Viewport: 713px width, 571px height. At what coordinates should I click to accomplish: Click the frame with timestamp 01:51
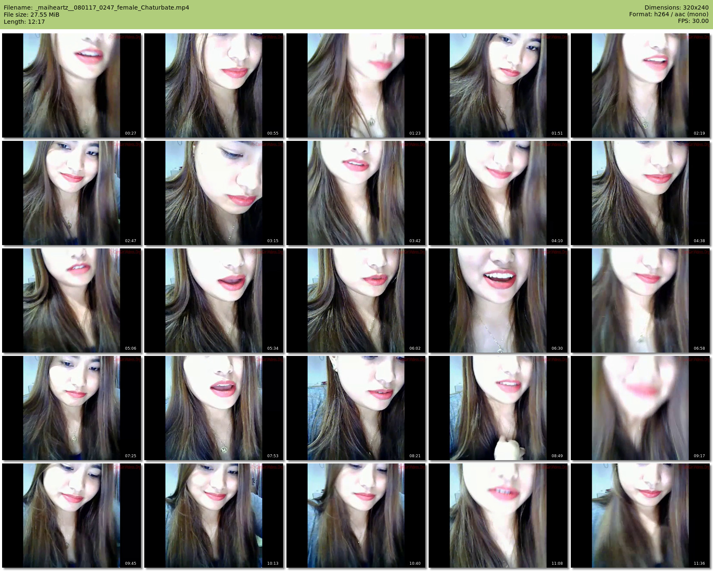pyautogui.click(x=498, y=85)
